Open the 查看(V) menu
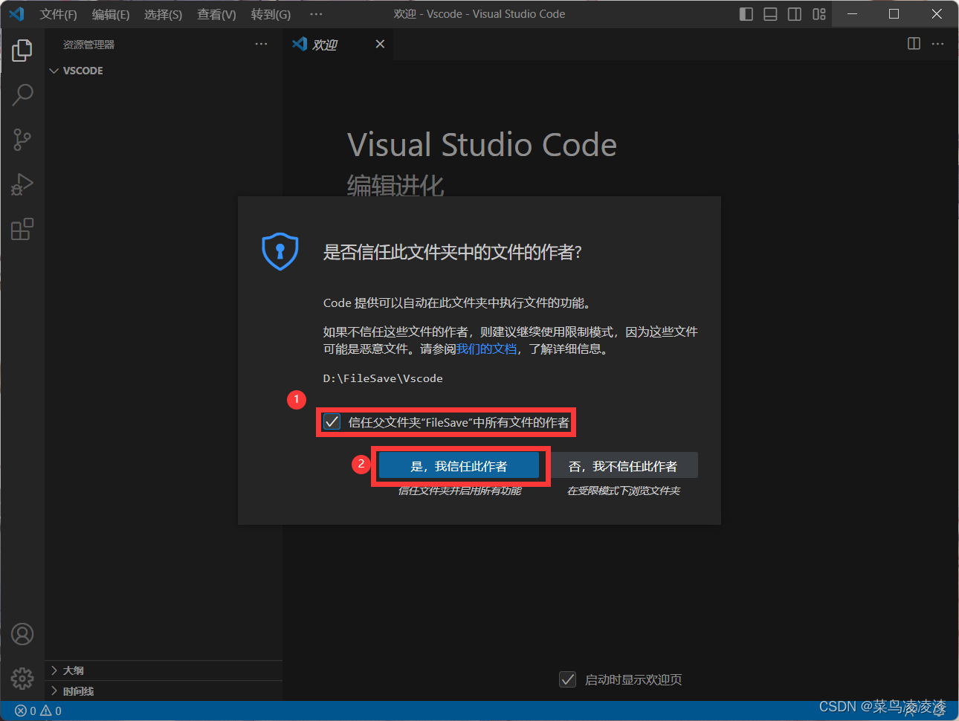The height and width of the screenshot is (721, 959). click(x=216, y=14)
